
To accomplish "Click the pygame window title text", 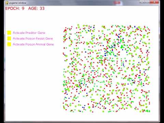I will click(18, 3).
